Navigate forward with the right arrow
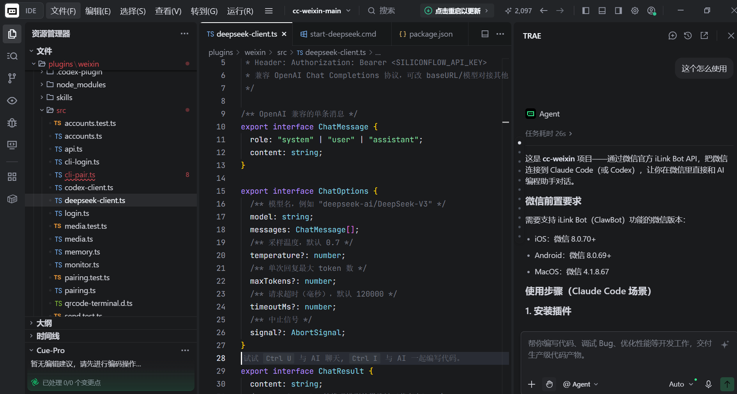This screenshot has width=737, height=394. (x=560, y=11)
